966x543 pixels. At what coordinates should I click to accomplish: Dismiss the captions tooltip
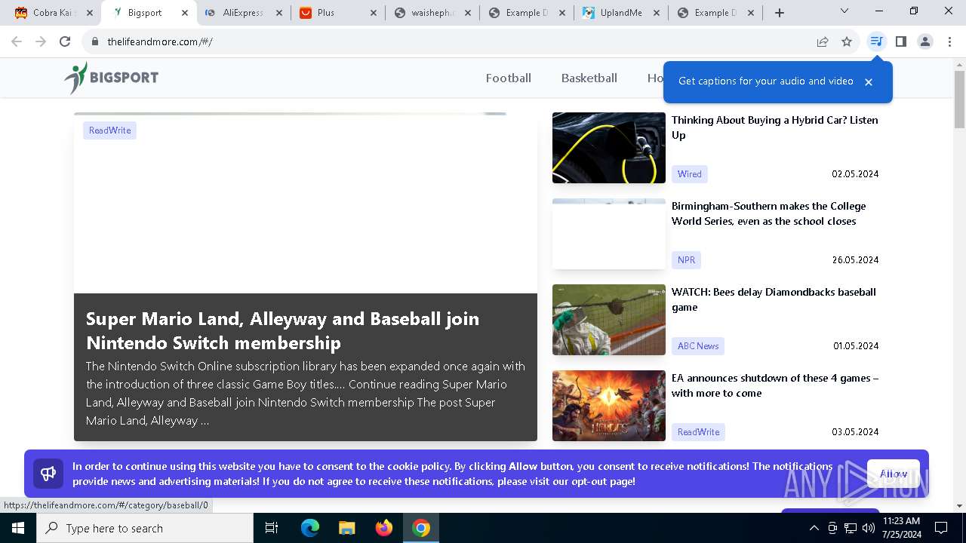coord(869,82)
